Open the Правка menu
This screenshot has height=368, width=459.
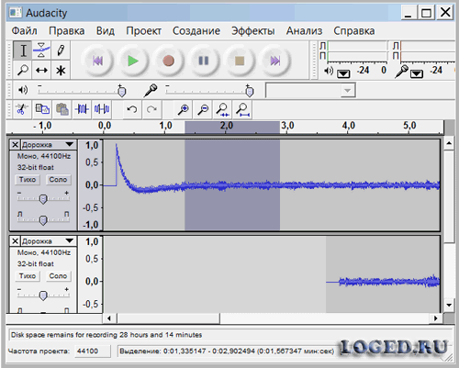point(67,31)
